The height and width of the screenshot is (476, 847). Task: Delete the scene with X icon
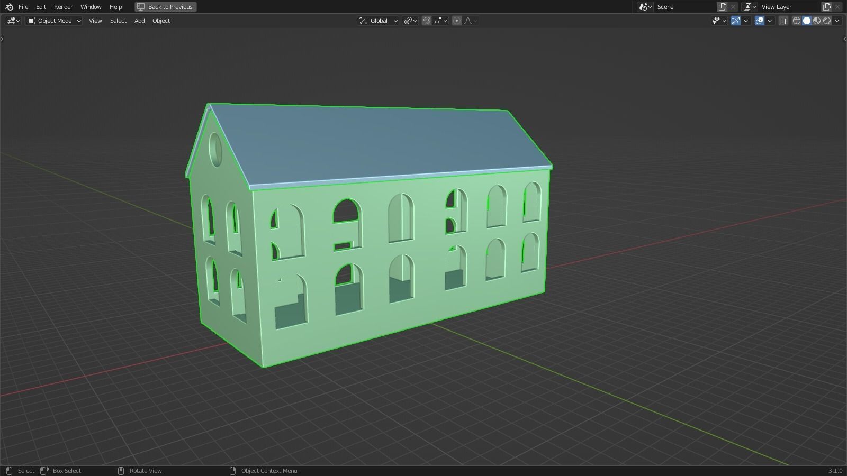(x=733, y=7)
